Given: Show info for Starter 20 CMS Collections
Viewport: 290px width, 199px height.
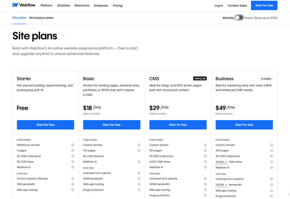Looking at the screenshot, I should (73, 156).
